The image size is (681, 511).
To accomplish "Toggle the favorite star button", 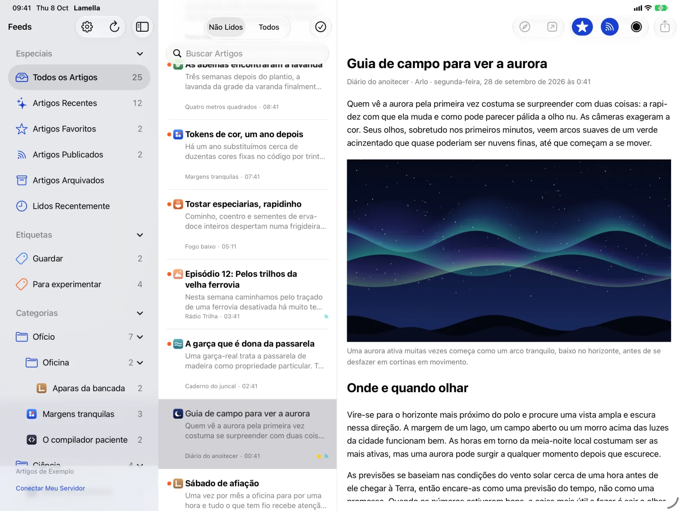I will click(582, 27).
